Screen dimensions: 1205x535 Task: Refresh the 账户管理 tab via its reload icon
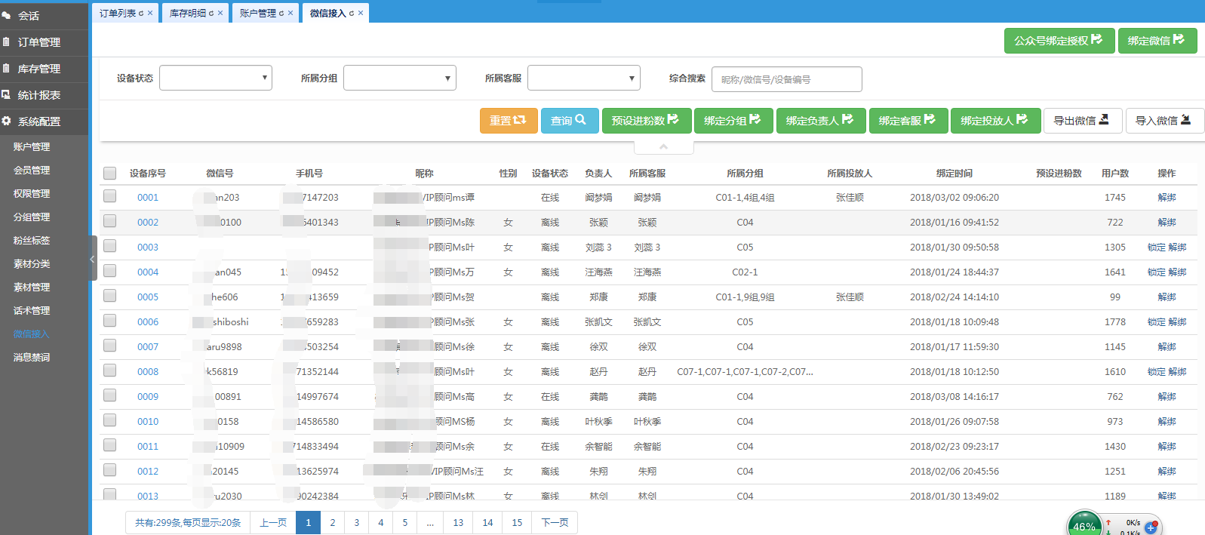click(281, 13)
